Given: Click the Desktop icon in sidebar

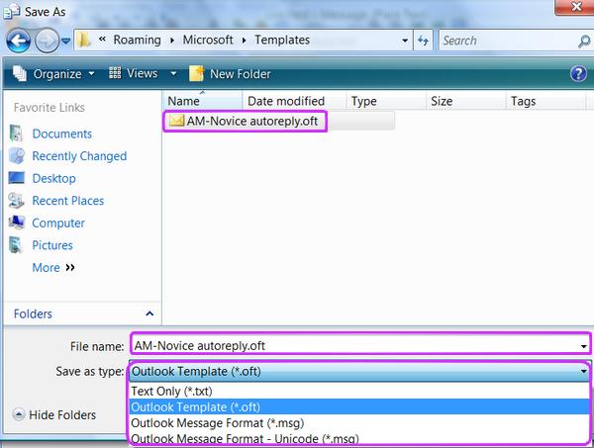Looking at the screenshot, I should pyautogui.click(x=16, y=177).
